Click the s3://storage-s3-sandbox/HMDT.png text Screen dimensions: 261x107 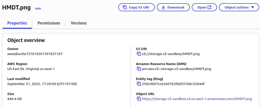tap(171, 54)
